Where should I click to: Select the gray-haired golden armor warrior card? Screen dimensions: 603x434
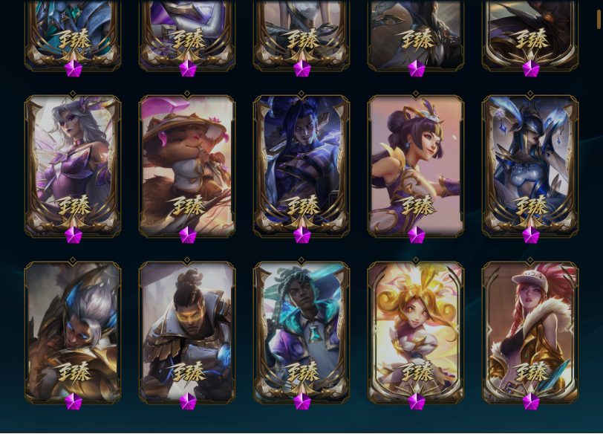(73, 332)
